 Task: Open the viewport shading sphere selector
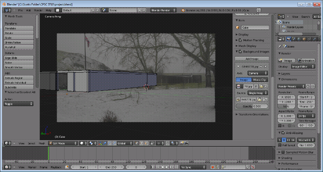click(83, 143)
